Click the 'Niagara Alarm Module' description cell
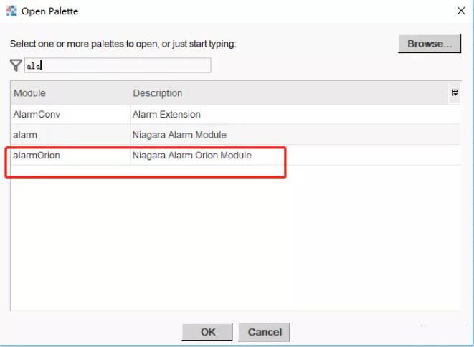 [295, 135]
